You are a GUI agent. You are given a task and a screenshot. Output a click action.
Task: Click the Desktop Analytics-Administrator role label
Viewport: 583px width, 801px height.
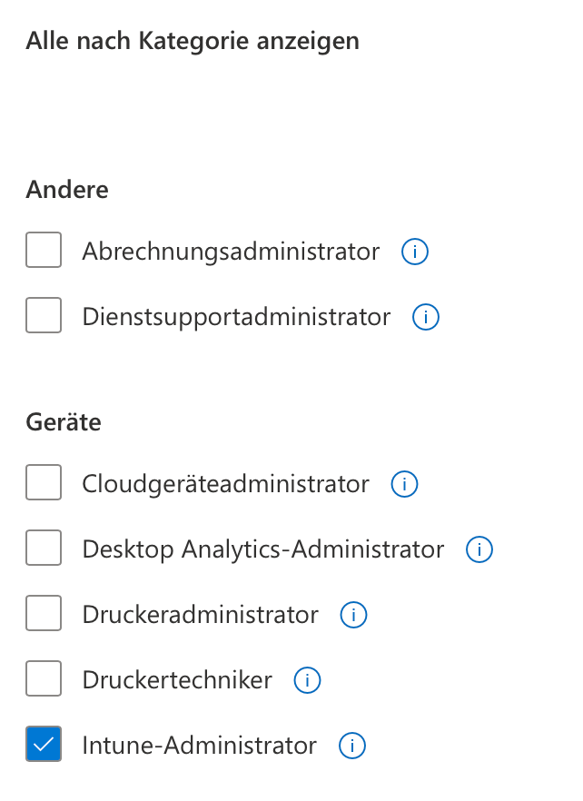[262, 549]
